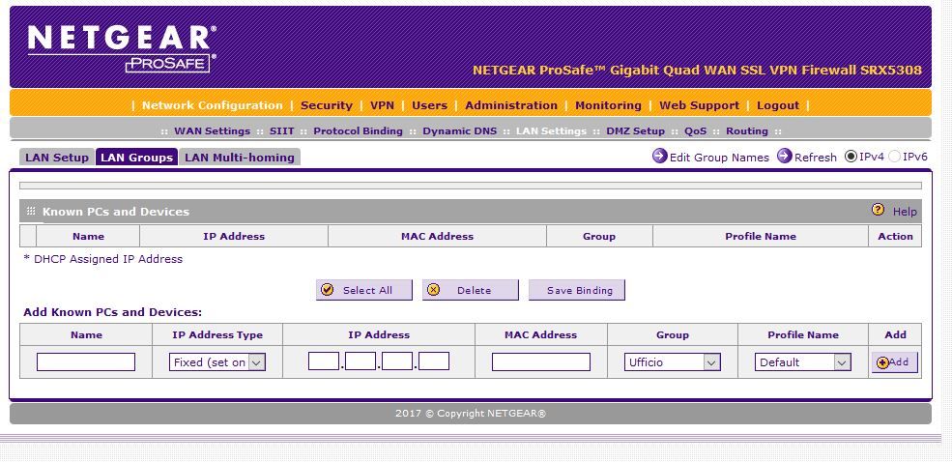This screenshot has width=952, height=462.
Task: Open the Group dropdown showing Ufficio
Action: tap(672, 362)
